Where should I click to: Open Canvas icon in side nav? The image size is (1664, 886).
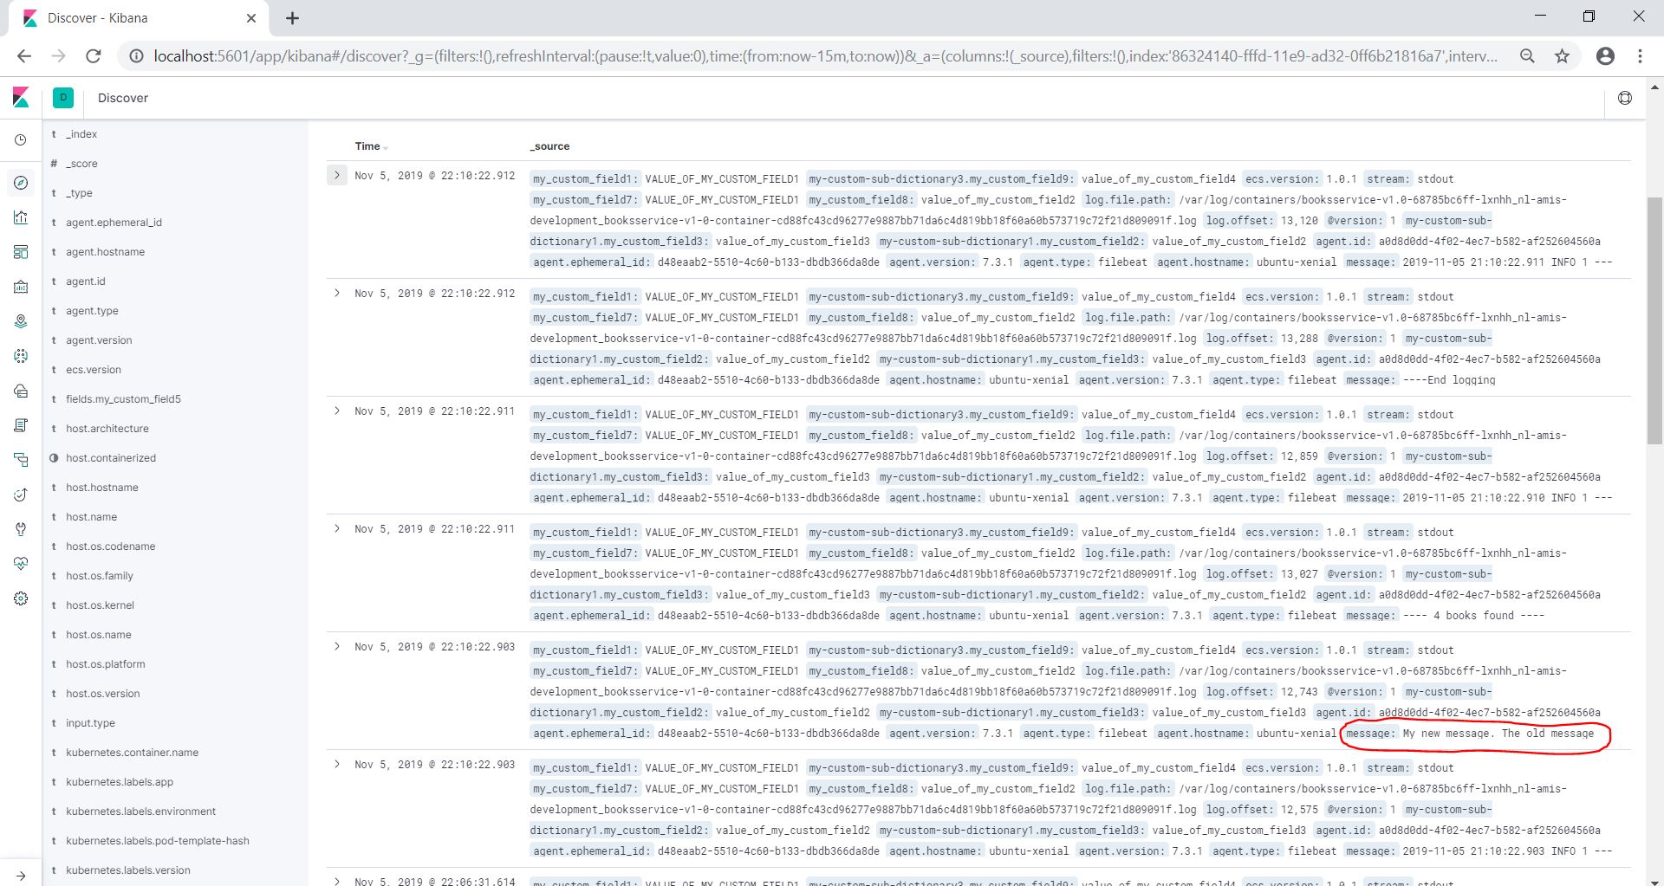pyautogui.click(x=21, y=287)
